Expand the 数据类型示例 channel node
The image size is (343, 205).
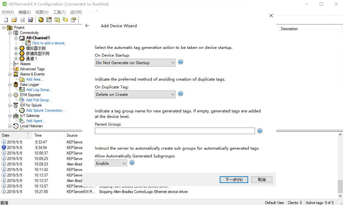[x=16, y=53]
